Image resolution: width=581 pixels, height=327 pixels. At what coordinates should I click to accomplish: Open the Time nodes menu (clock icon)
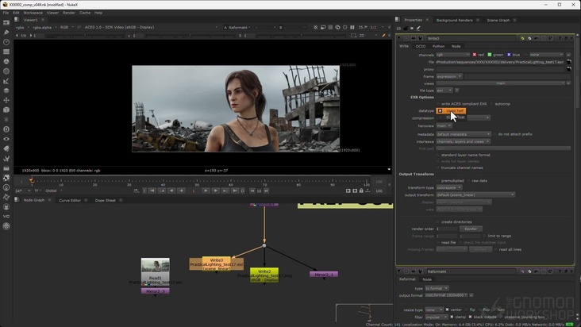(x=6, y=42)
